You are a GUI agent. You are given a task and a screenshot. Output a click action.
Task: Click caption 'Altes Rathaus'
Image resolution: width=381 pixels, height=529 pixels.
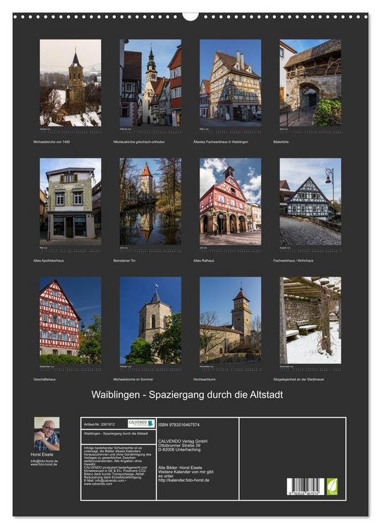(x=203, y=261)
